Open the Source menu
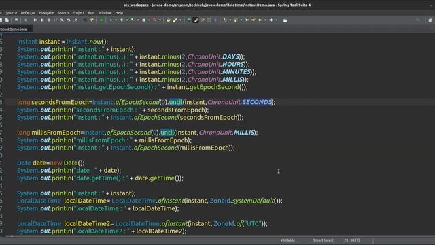Screen dimensions: 435x245 coord(12,13)
